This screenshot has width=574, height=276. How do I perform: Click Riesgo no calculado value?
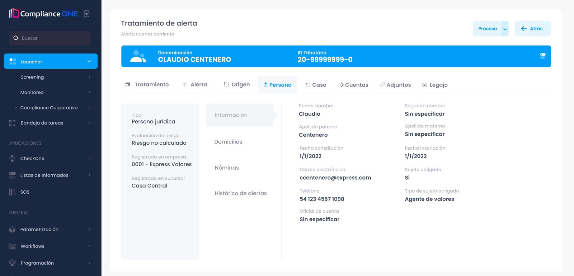coord(159,143)
